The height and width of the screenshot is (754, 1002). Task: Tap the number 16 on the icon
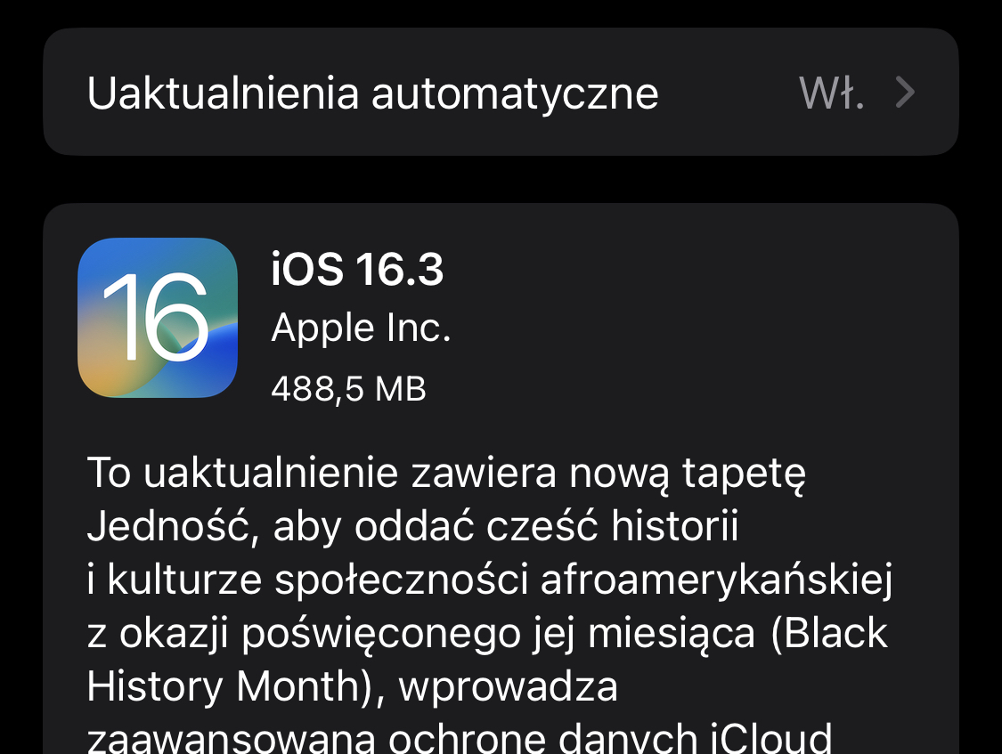pyautogui.click(x=157, y=317)
